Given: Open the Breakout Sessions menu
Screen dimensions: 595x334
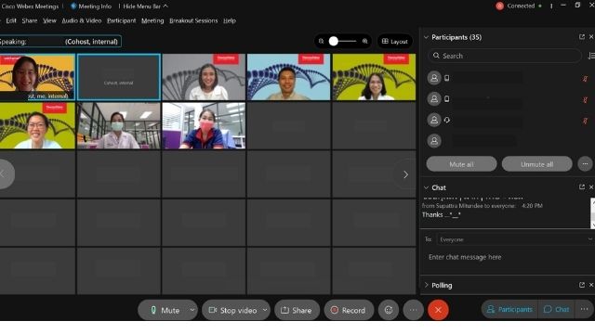Looking at the screenshot, I should (193, 20).
